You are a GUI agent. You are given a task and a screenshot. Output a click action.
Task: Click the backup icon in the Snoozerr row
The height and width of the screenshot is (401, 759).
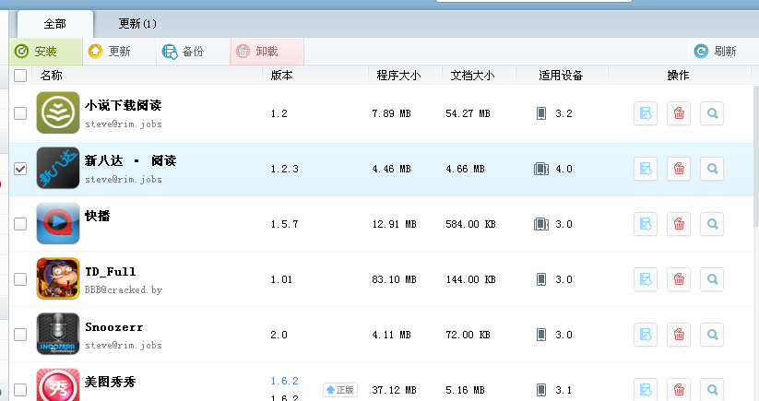pos(646,335)
